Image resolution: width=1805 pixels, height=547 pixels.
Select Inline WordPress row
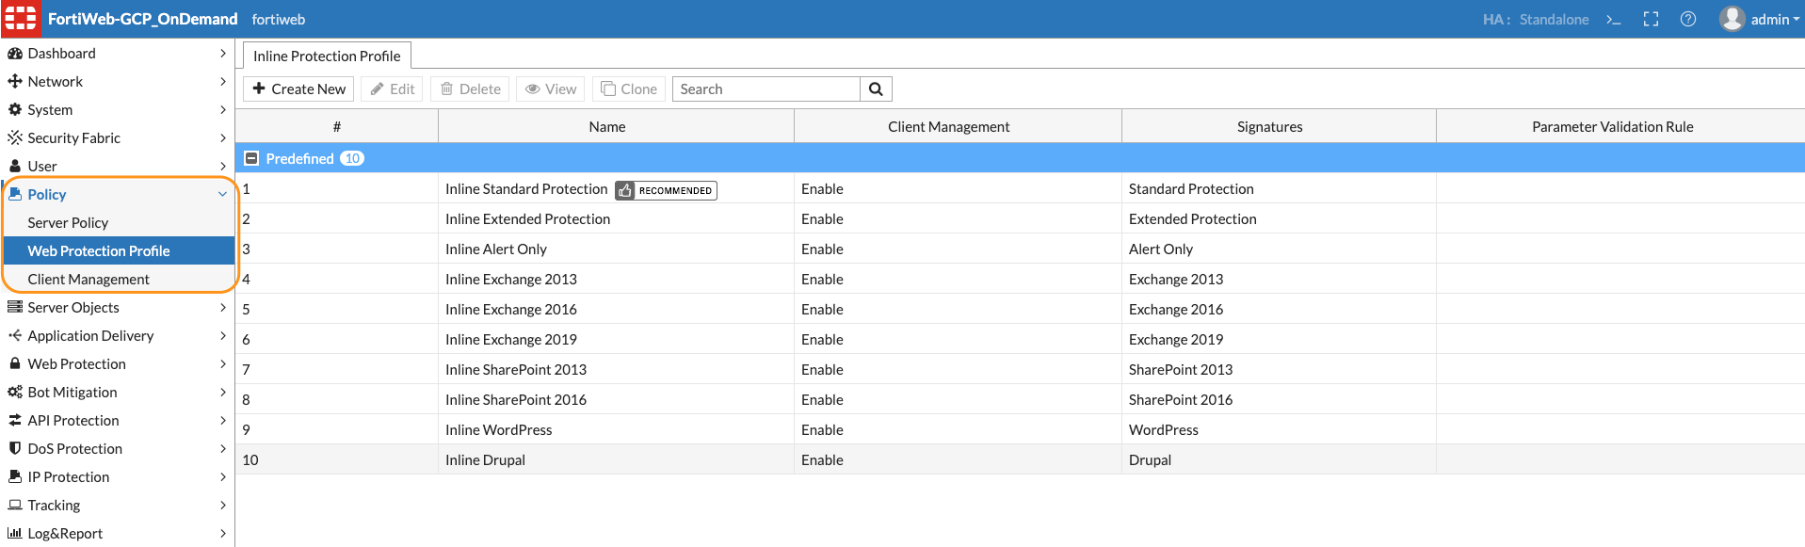1020,430
